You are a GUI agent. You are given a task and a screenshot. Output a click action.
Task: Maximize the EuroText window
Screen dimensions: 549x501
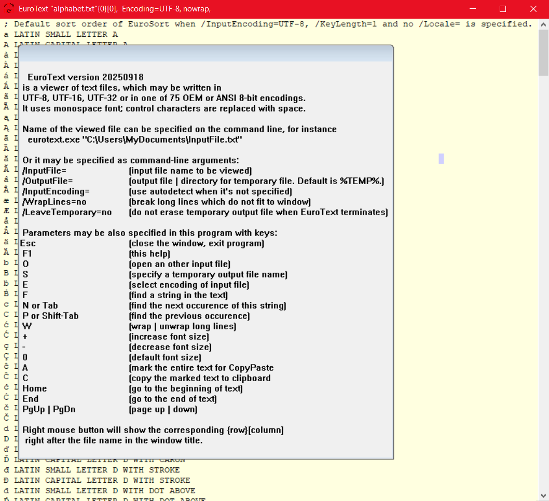[502, 9]
